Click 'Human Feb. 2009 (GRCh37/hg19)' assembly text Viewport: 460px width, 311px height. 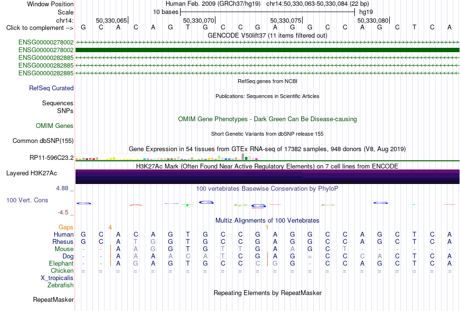(x=213, y=4)
